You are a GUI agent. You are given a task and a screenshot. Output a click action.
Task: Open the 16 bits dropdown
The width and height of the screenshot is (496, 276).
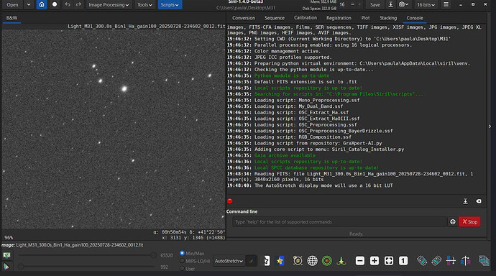[426, 5]
